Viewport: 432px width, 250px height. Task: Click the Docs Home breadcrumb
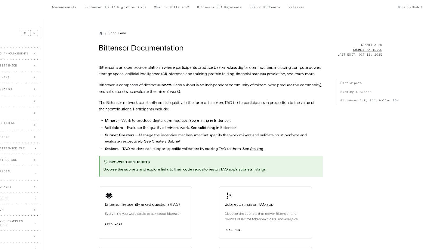[x=117, y=33]
